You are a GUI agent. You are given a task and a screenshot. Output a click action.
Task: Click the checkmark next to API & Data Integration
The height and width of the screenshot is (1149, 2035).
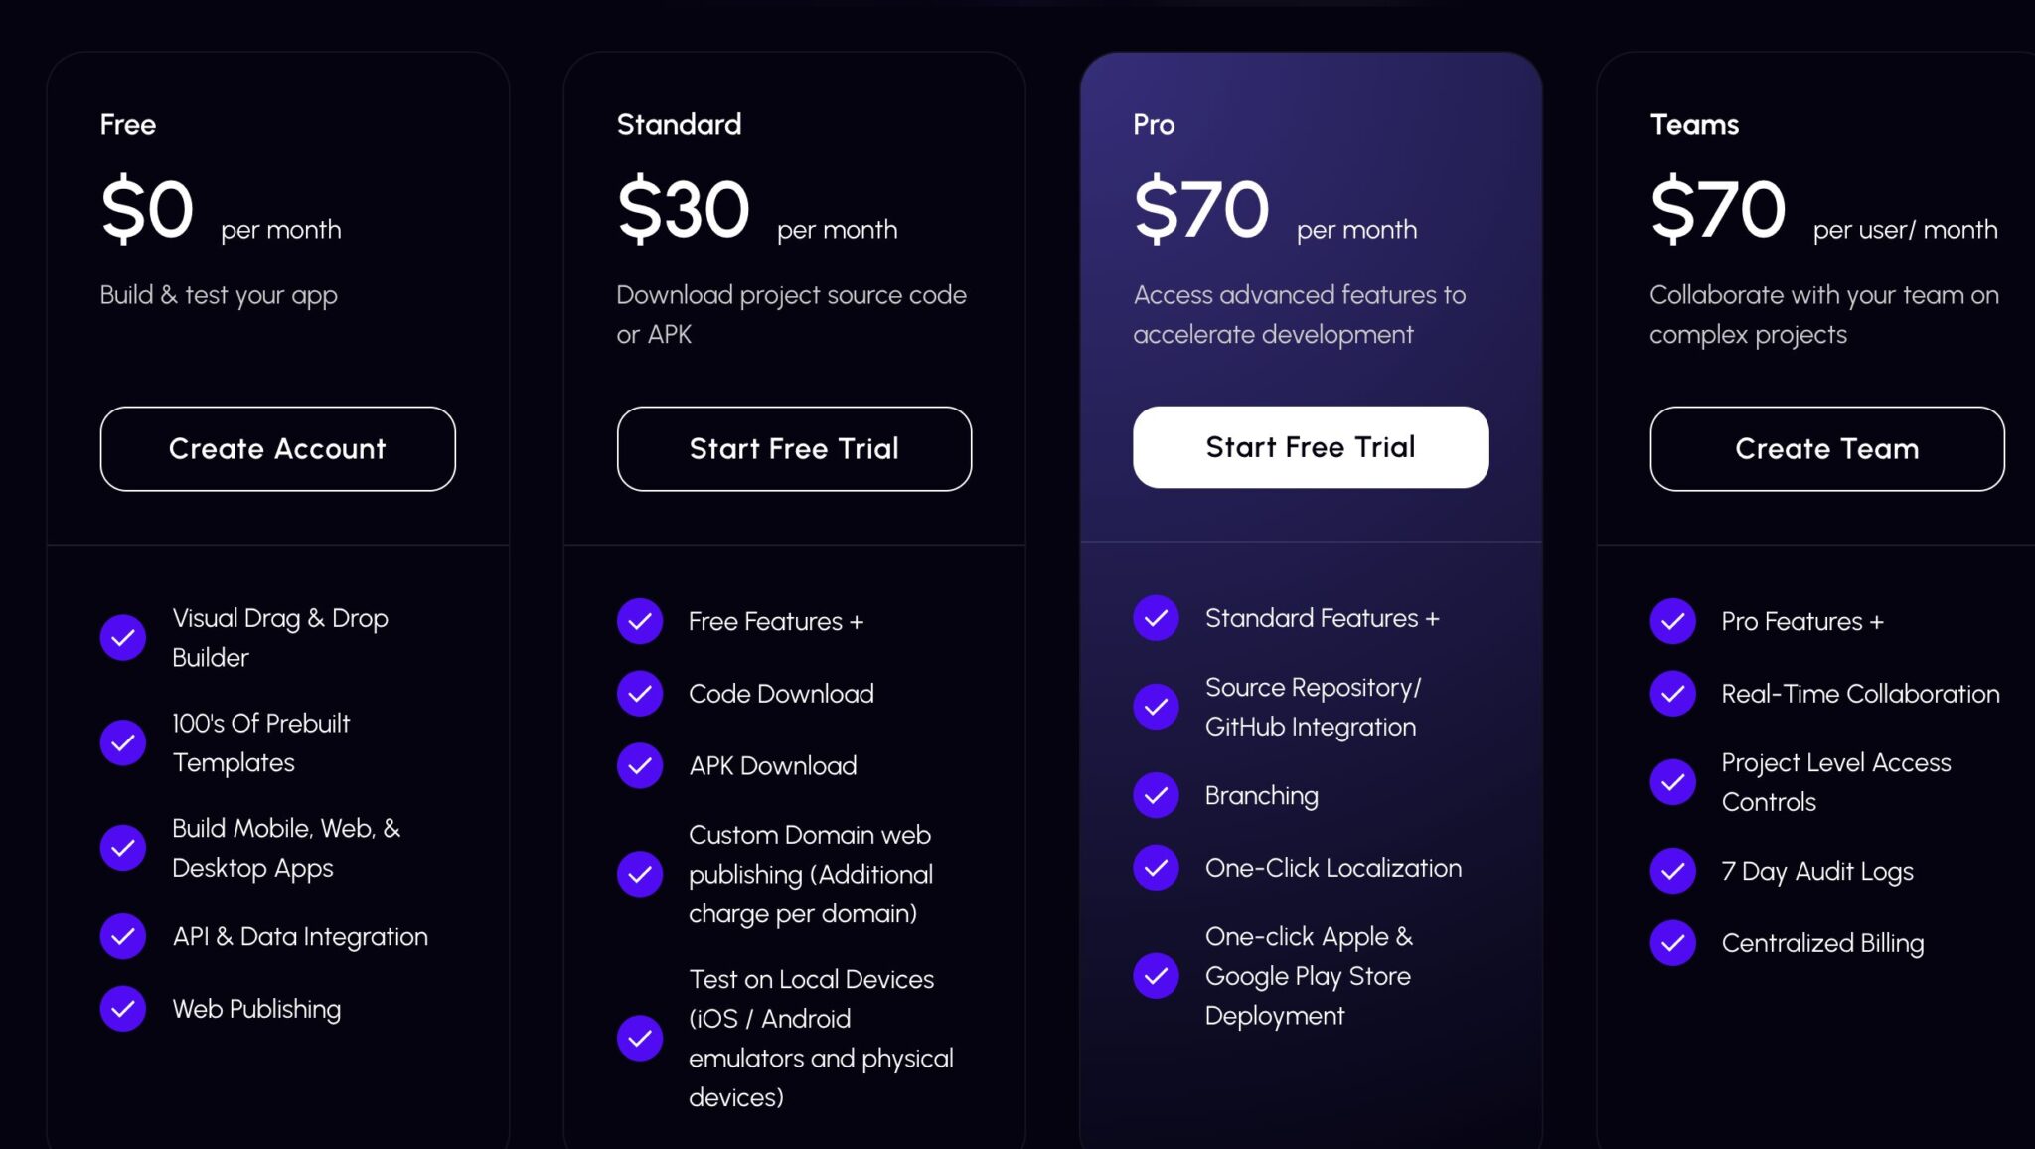click(x=122, y=935)
